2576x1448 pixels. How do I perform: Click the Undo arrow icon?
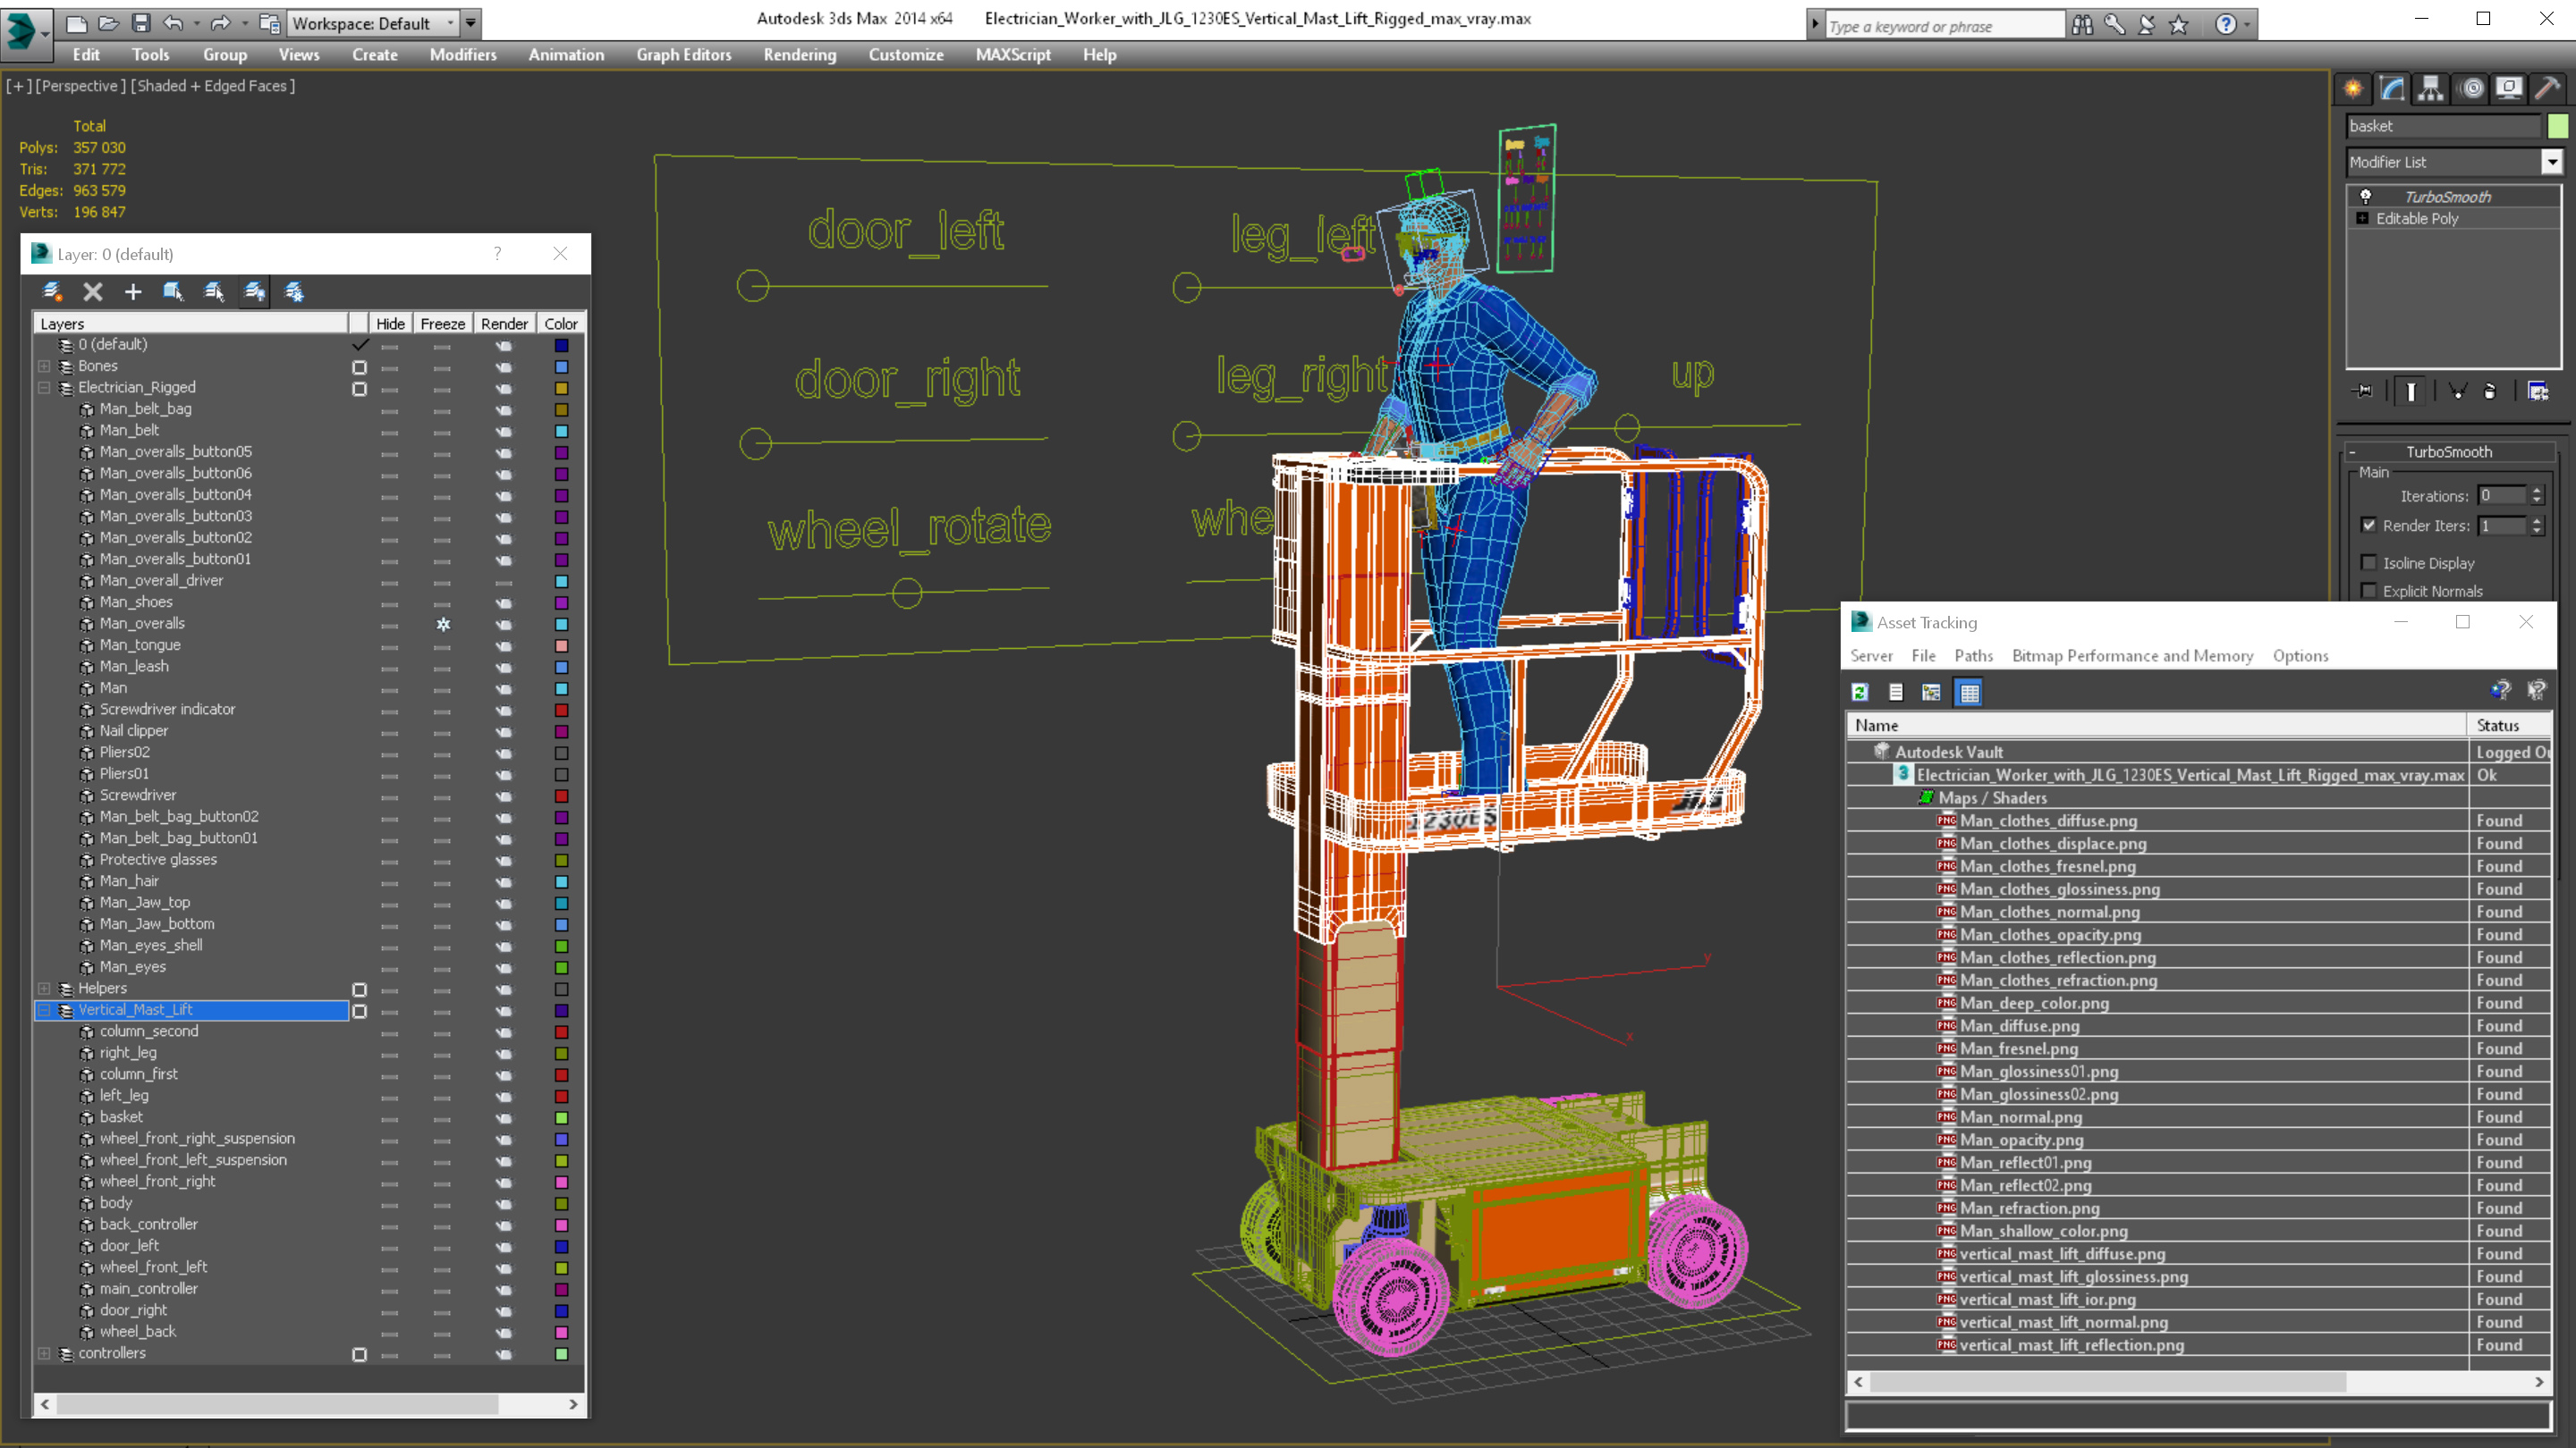click(174, 23)
